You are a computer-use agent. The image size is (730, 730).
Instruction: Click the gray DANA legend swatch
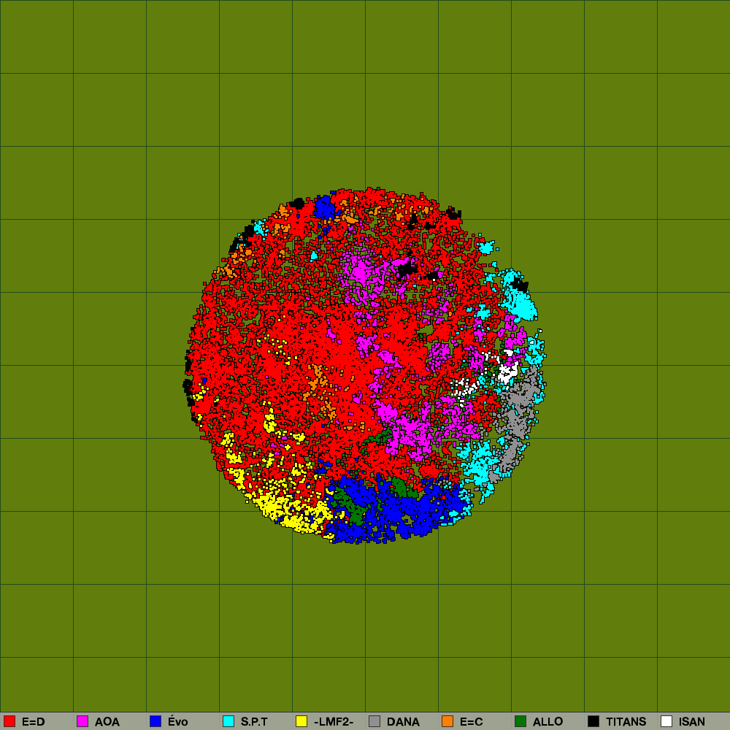point(374,721)
